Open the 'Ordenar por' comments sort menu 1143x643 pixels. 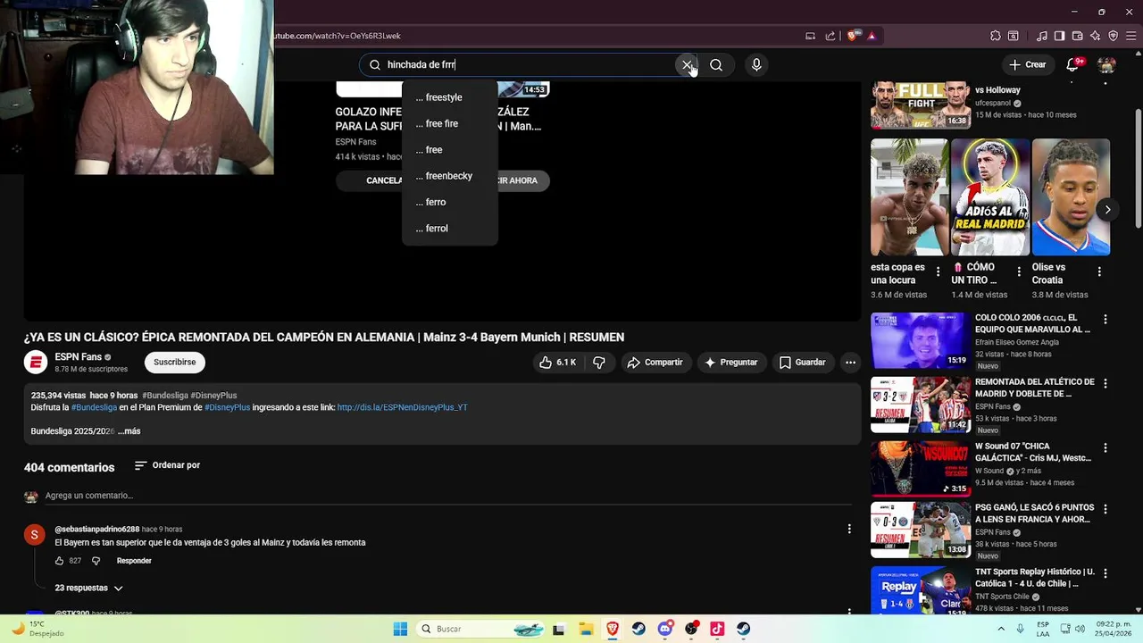pos(167,465)
